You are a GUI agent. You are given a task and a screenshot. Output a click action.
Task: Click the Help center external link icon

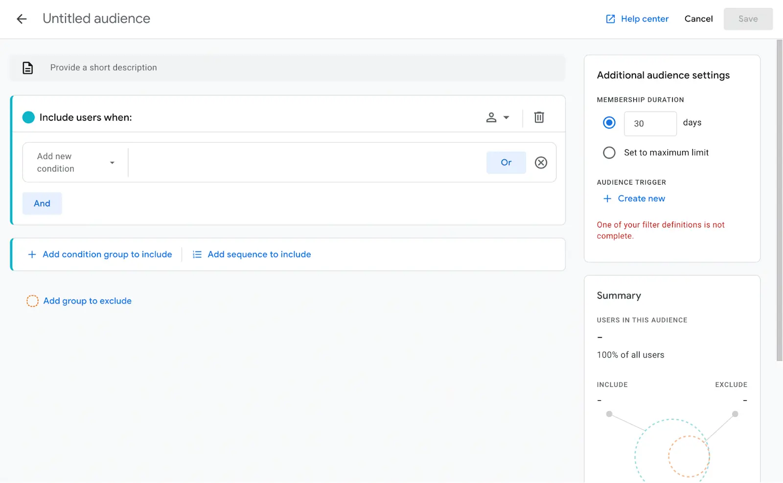coord(610,19)
